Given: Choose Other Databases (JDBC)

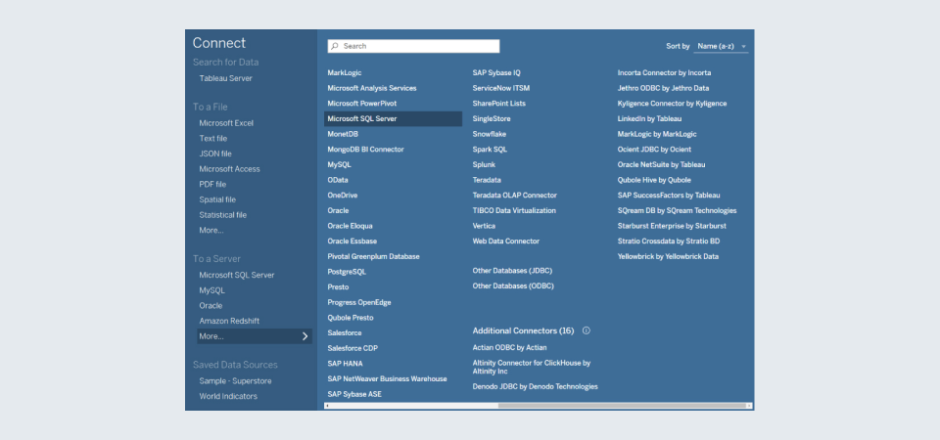Looking at the screenshot, I should (x=512, y=271).
